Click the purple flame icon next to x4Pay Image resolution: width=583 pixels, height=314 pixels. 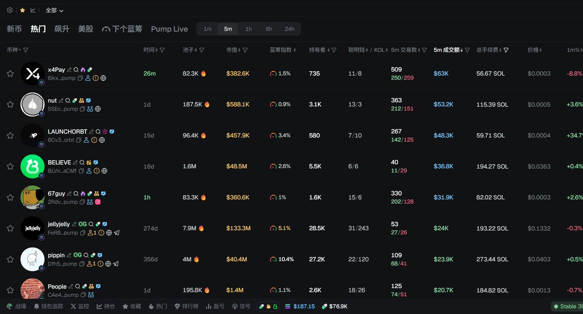point(83,70)
